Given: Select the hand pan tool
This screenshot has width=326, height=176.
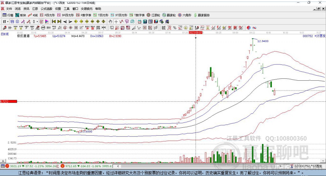Looking at the screenshot, I should coord(110,22).
